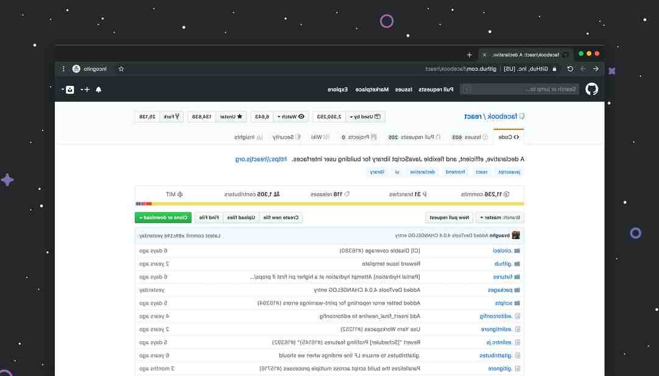Click the folder icon of the fixtures row
The width and height of the screenshot is (659, 376).
pos(517,277)
